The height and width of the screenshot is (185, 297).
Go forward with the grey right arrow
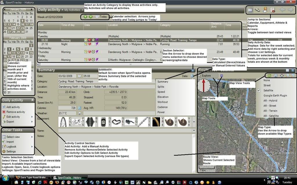290,10
